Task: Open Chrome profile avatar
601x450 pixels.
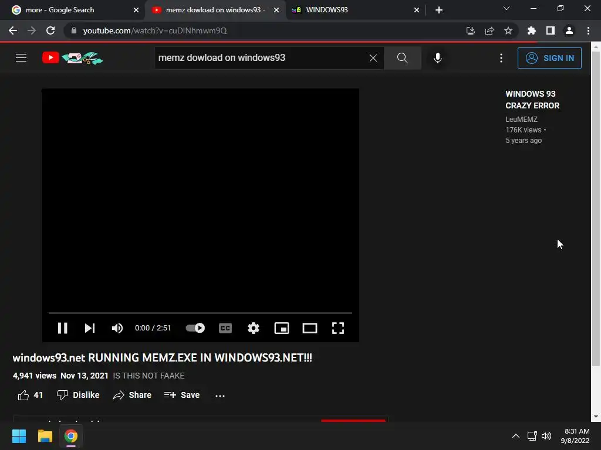Action: click(x=569, y=30)
